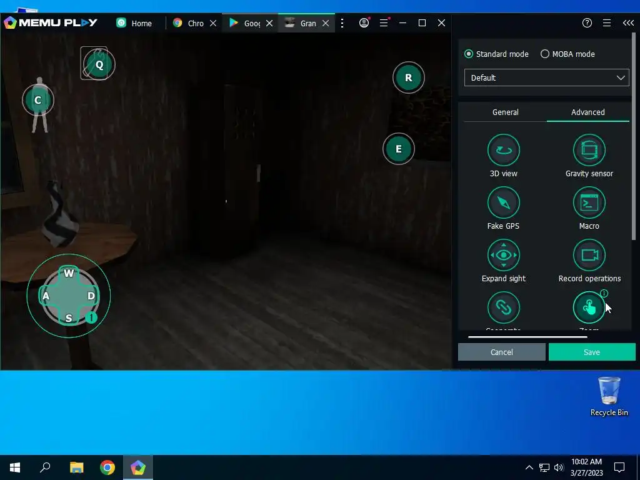
Task: Open File Explorer from taskbar
Action: tap(76, 467)
